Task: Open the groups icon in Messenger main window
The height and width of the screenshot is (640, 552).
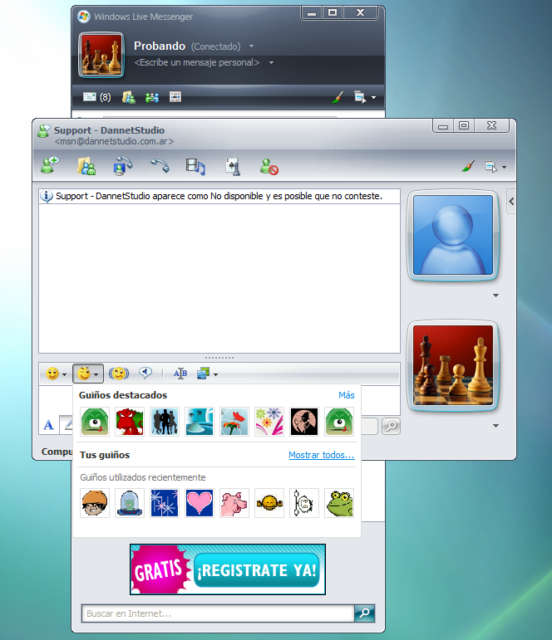Action: pyautogui.click(x=151, y=97)
